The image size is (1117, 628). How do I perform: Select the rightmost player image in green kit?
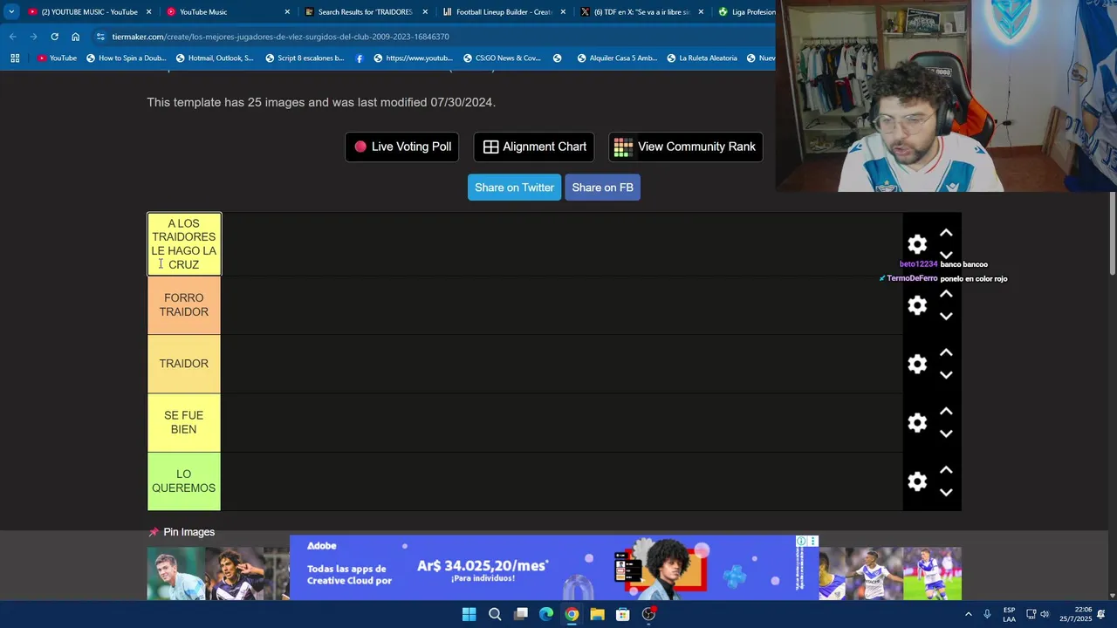coord(932,574)
